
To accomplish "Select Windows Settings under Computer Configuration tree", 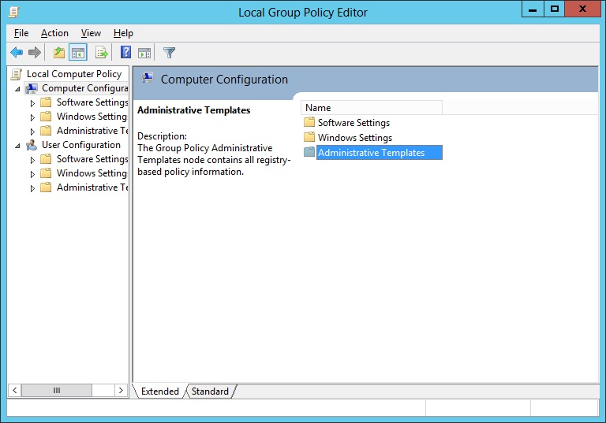I will (92, 117).
